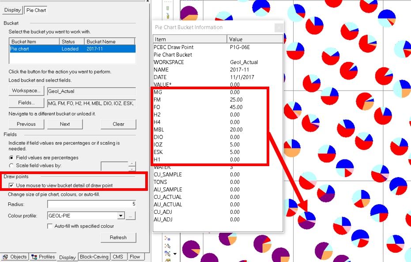This screenshot has height=262, width=411.
Task: Click the purple and red pie chart at arrow tip
Action: [x=307, y=220]
